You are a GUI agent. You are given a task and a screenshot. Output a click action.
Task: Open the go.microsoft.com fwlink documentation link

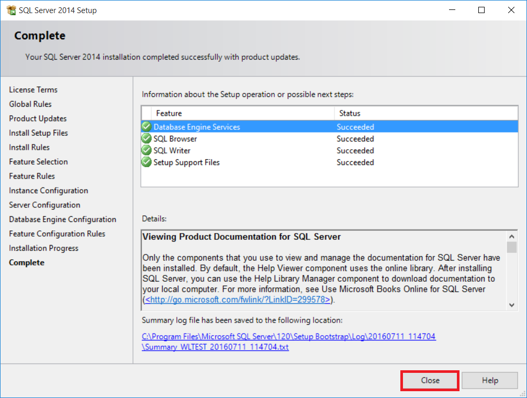pyautogui.click(x=238, y=300)
